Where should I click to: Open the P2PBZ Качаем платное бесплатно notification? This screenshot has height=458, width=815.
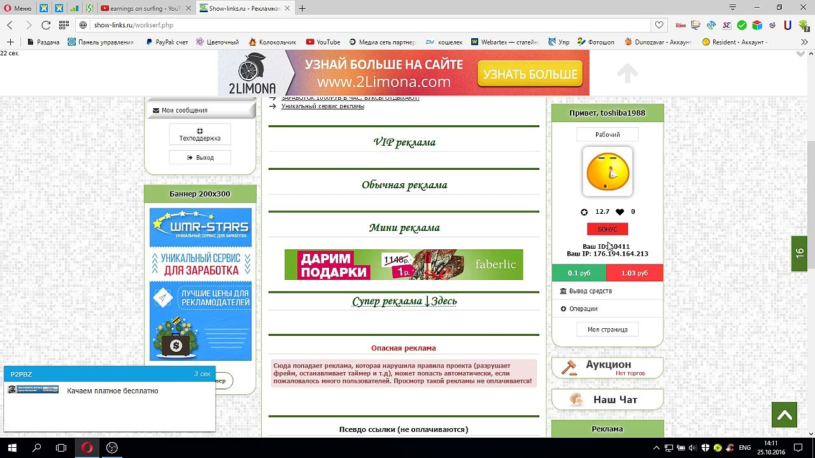(110, 398)
